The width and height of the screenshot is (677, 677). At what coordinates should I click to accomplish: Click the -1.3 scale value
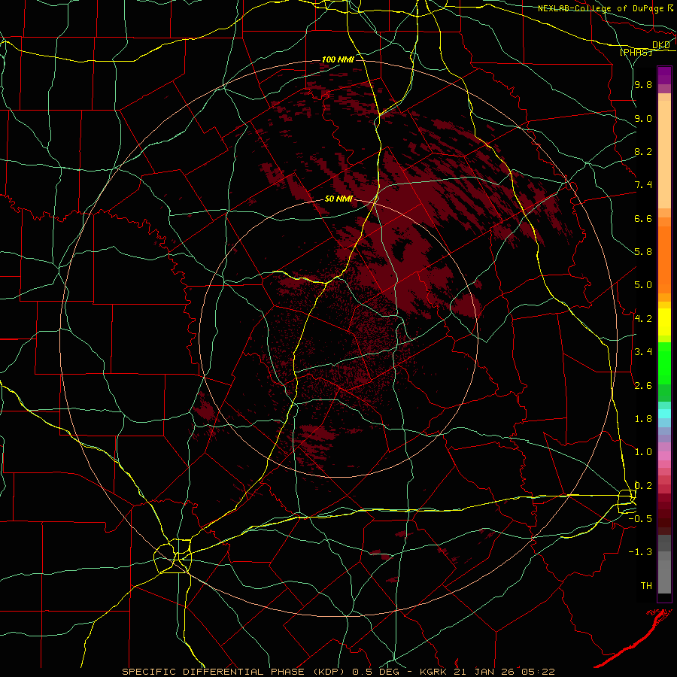640,552
